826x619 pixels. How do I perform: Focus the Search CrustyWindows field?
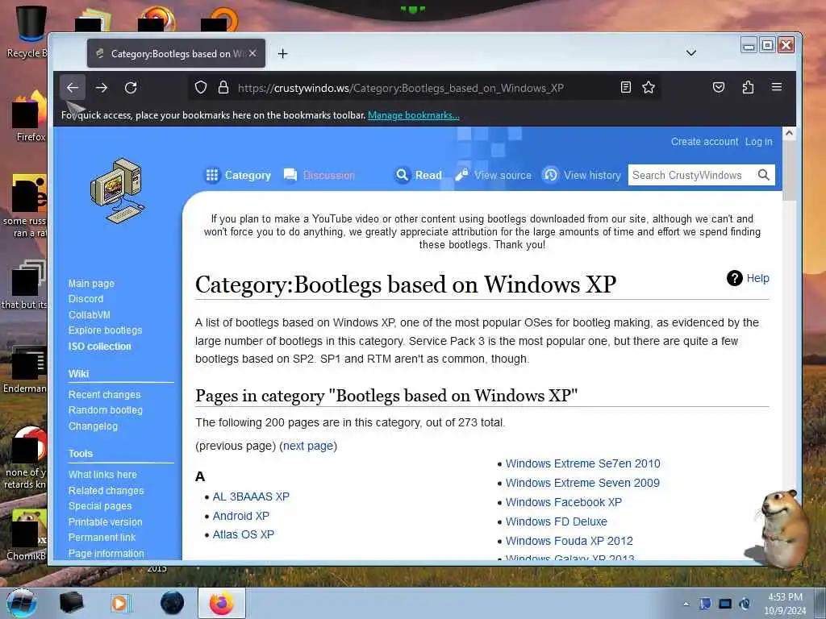691,175
